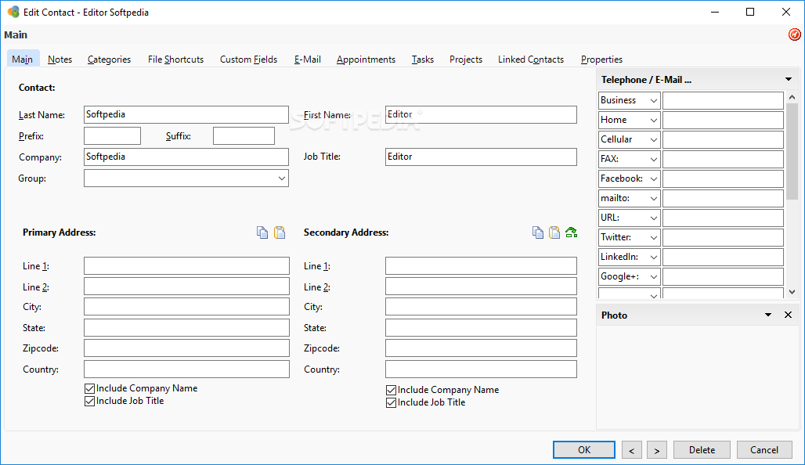Viewport: 805px width, 465px height.
Task: Open the LinkedIn type dropdown
Action: point(654,257)
